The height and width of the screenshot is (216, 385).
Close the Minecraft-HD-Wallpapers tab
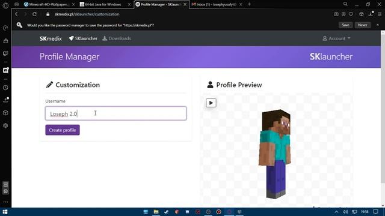click(x=73, y=4)
